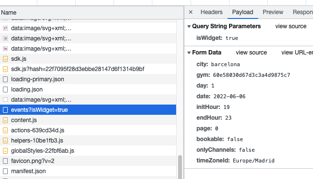Click the bookable value false

[235, 139]
